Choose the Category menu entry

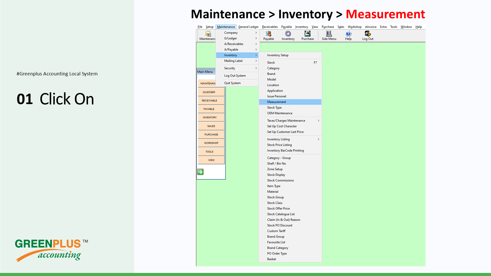[290, 68]
